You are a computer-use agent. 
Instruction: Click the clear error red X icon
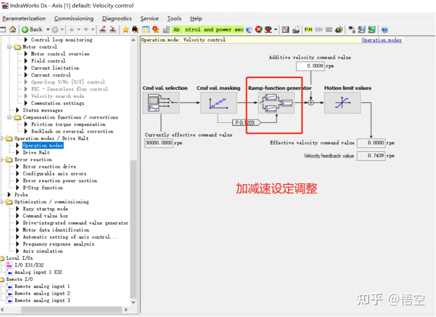coord(258,30)
